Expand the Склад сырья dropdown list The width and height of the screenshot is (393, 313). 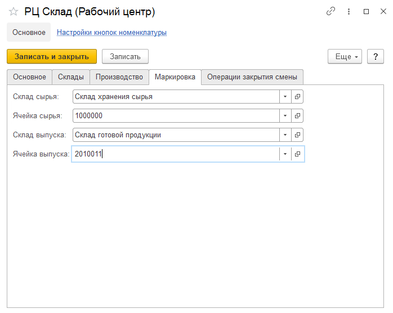click(x=285, y=96)
